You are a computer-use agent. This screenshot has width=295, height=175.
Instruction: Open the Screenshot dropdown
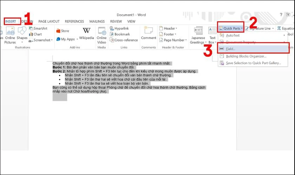(40, 40)
